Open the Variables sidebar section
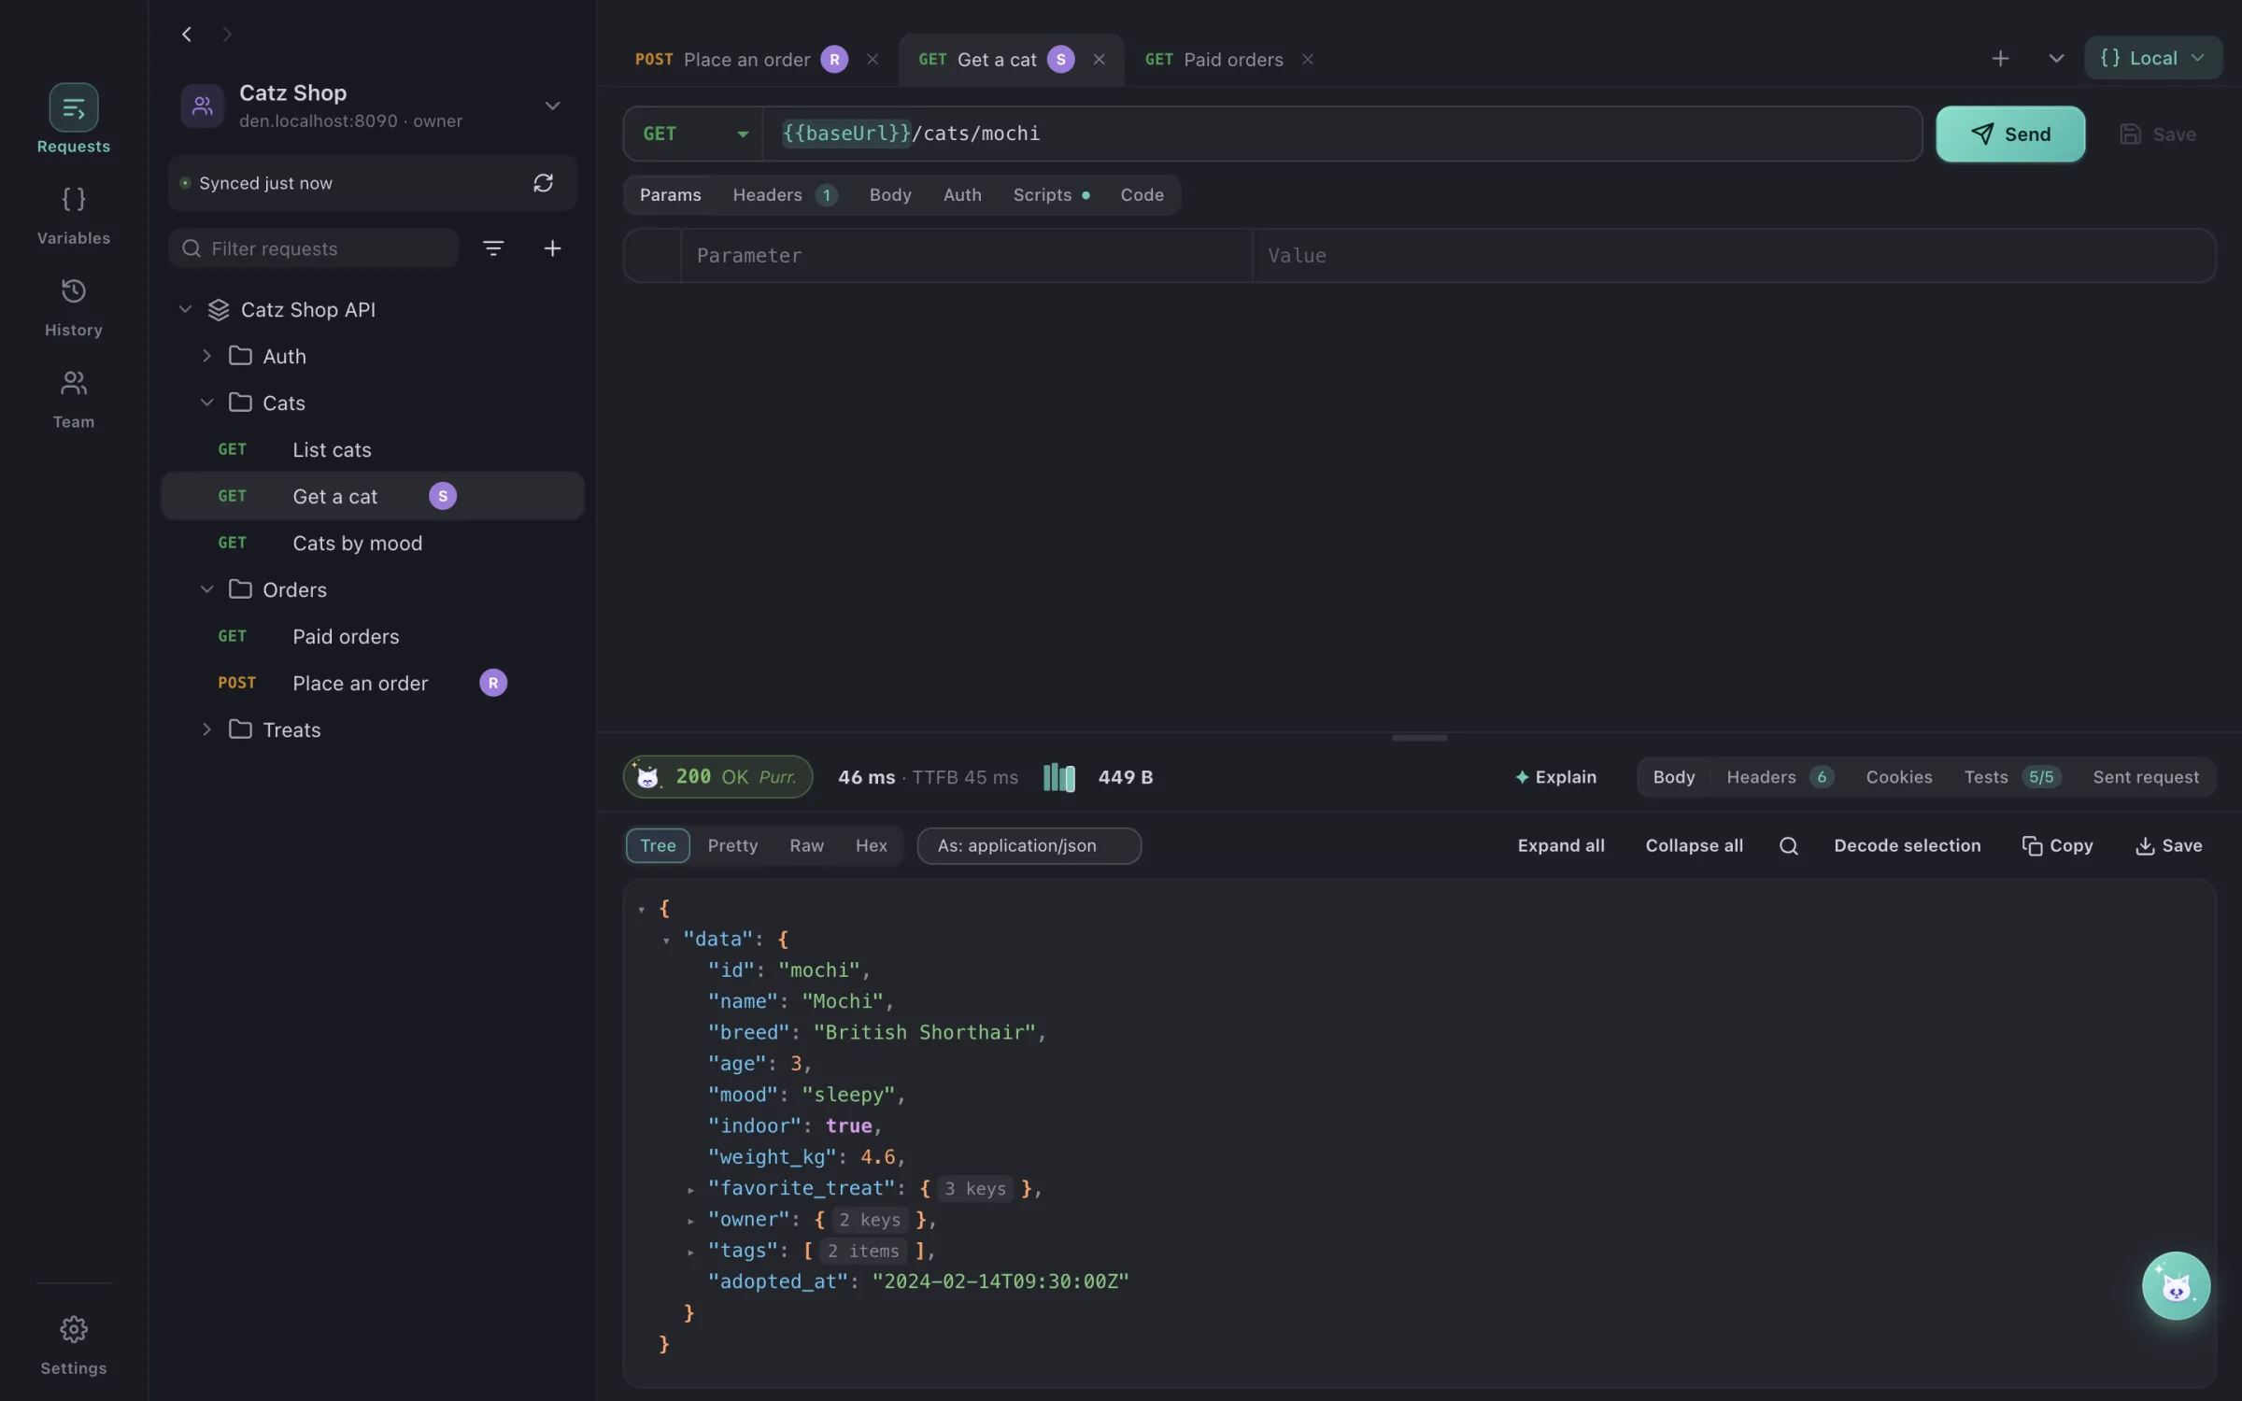 (x=73, y=215)
